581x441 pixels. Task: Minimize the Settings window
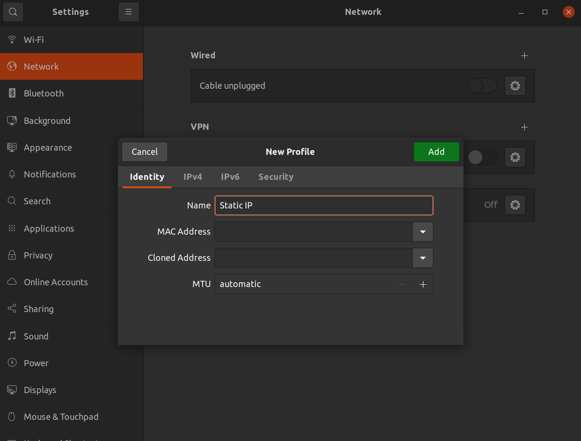(x=521, y=12)
